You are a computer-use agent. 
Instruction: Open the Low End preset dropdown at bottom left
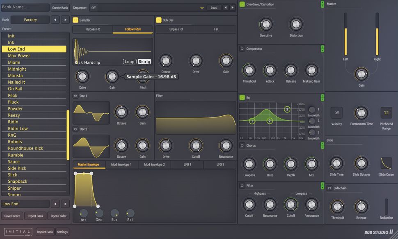(25, 204)
